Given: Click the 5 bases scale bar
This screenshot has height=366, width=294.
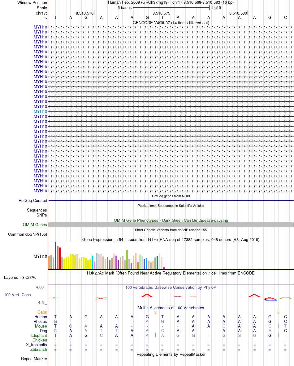Looking at the screenshot, I should (x=171, y=8).
